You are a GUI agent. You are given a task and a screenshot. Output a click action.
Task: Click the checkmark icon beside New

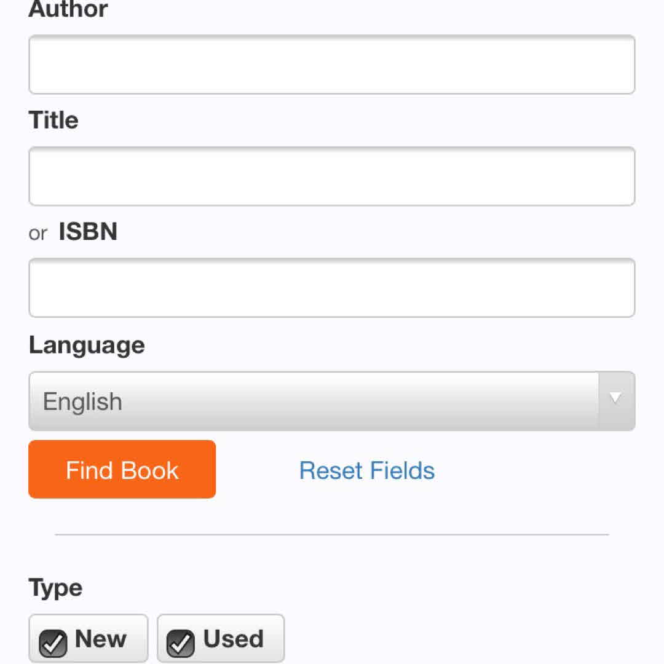point(53,642)
